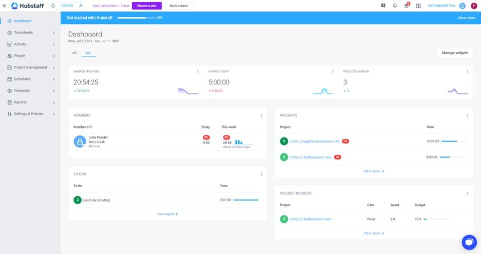481x254 pixels.
Task: Click Show steps link
Action: pyautogui.click(x=466, y=17)
